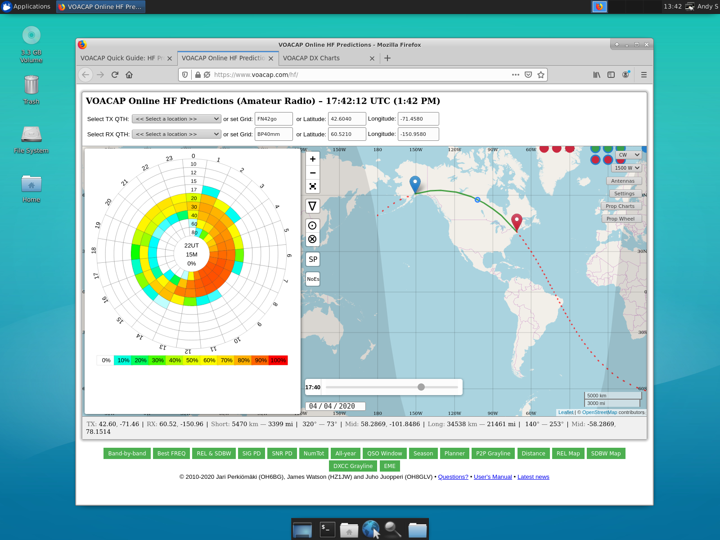Reload the current page
The image size is (720, 540).
[115, 75]
